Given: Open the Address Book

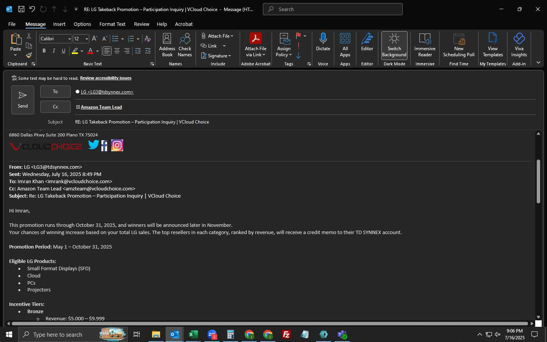Looking at the screenshot, I should 167,45.
